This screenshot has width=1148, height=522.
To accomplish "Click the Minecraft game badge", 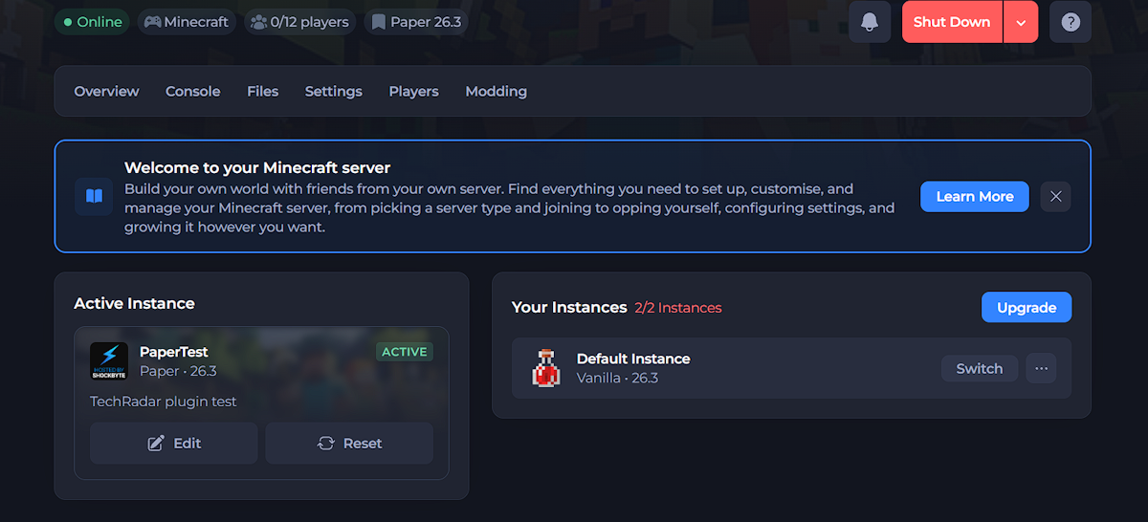I will click(x=187, y=21).
